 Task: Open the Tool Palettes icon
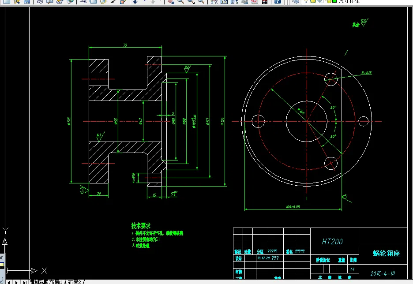tap(234, 2)
